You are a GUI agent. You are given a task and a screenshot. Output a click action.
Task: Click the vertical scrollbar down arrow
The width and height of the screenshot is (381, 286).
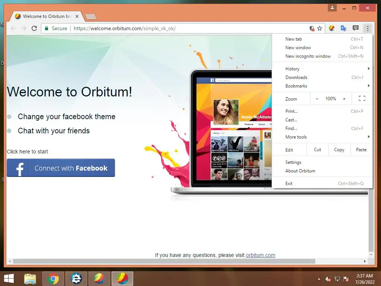pos(371,255)
